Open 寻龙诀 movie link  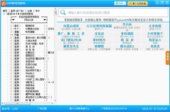[99, 34]
